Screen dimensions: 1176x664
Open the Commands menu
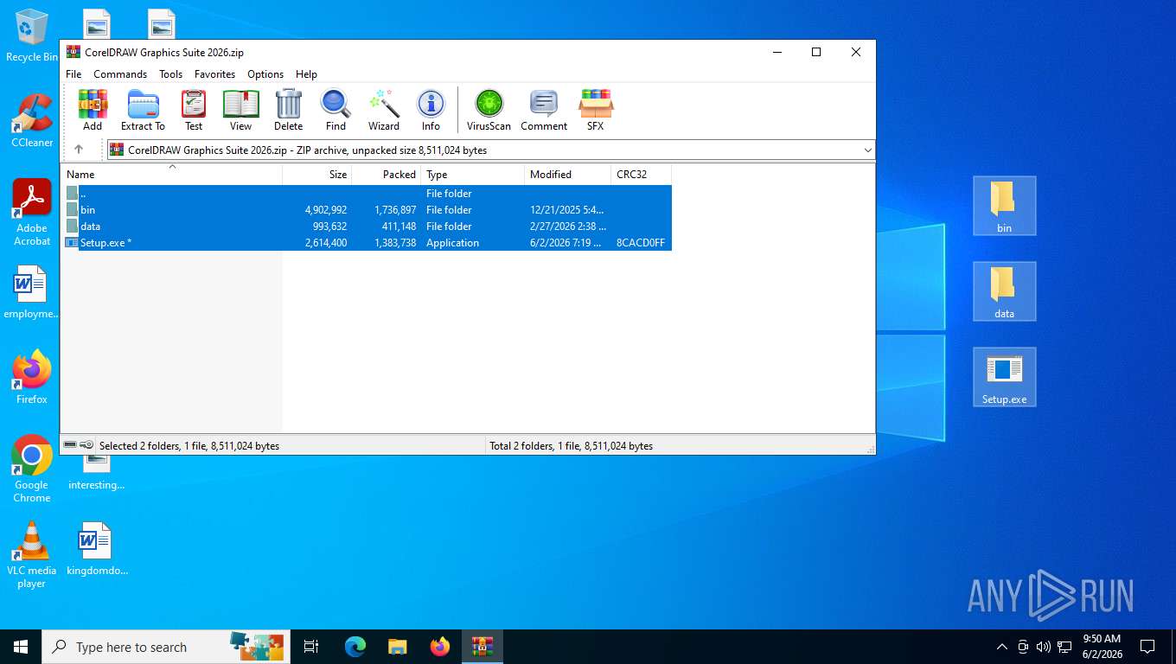[x=120, y=74]
